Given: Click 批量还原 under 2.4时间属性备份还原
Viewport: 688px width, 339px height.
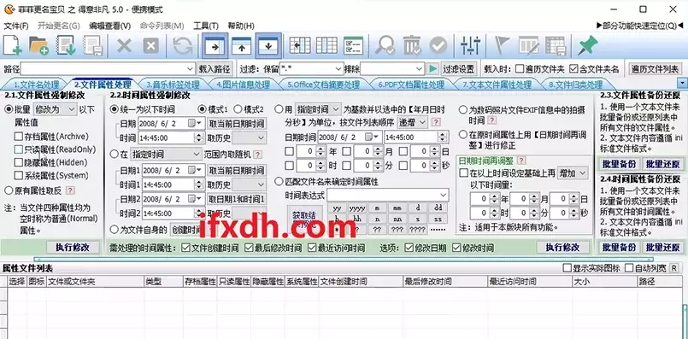Looking at the screenshot, I should click(x=662, y=248).
